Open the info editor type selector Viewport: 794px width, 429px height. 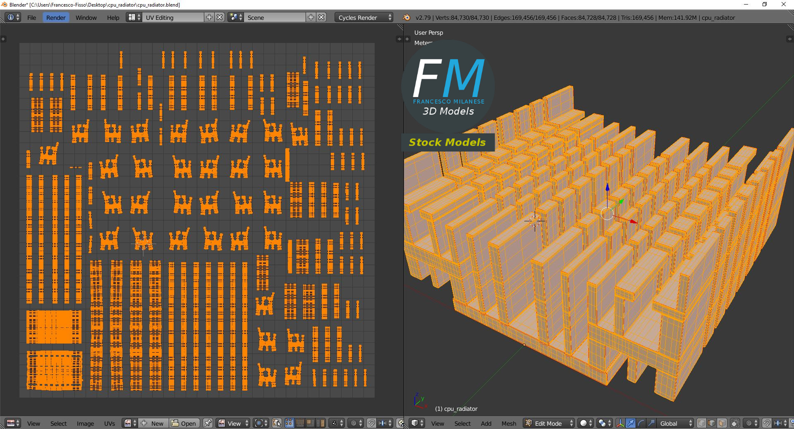coord(13,17)
